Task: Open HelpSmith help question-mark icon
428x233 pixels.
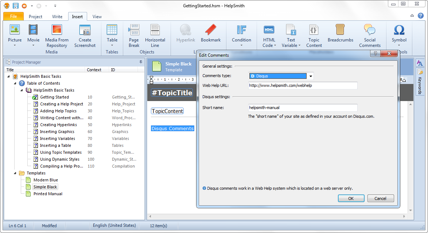Action: click(421, 16)
